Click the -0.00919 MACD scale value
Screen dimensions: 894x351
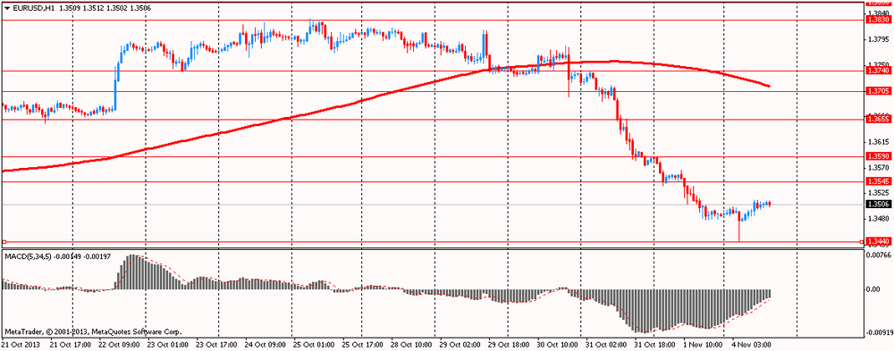879,332
